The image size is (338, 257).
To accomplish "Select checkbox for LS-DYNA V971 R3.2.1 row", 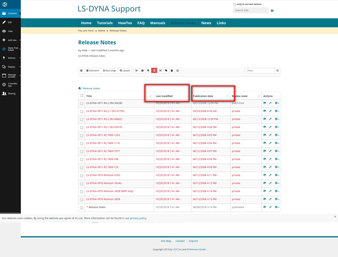I will click(x=82, y=112).
